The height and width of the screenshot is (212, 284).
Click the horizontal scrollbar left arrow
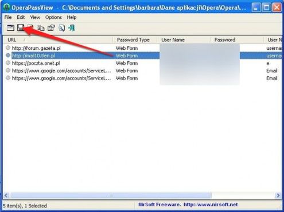(6, 195)
